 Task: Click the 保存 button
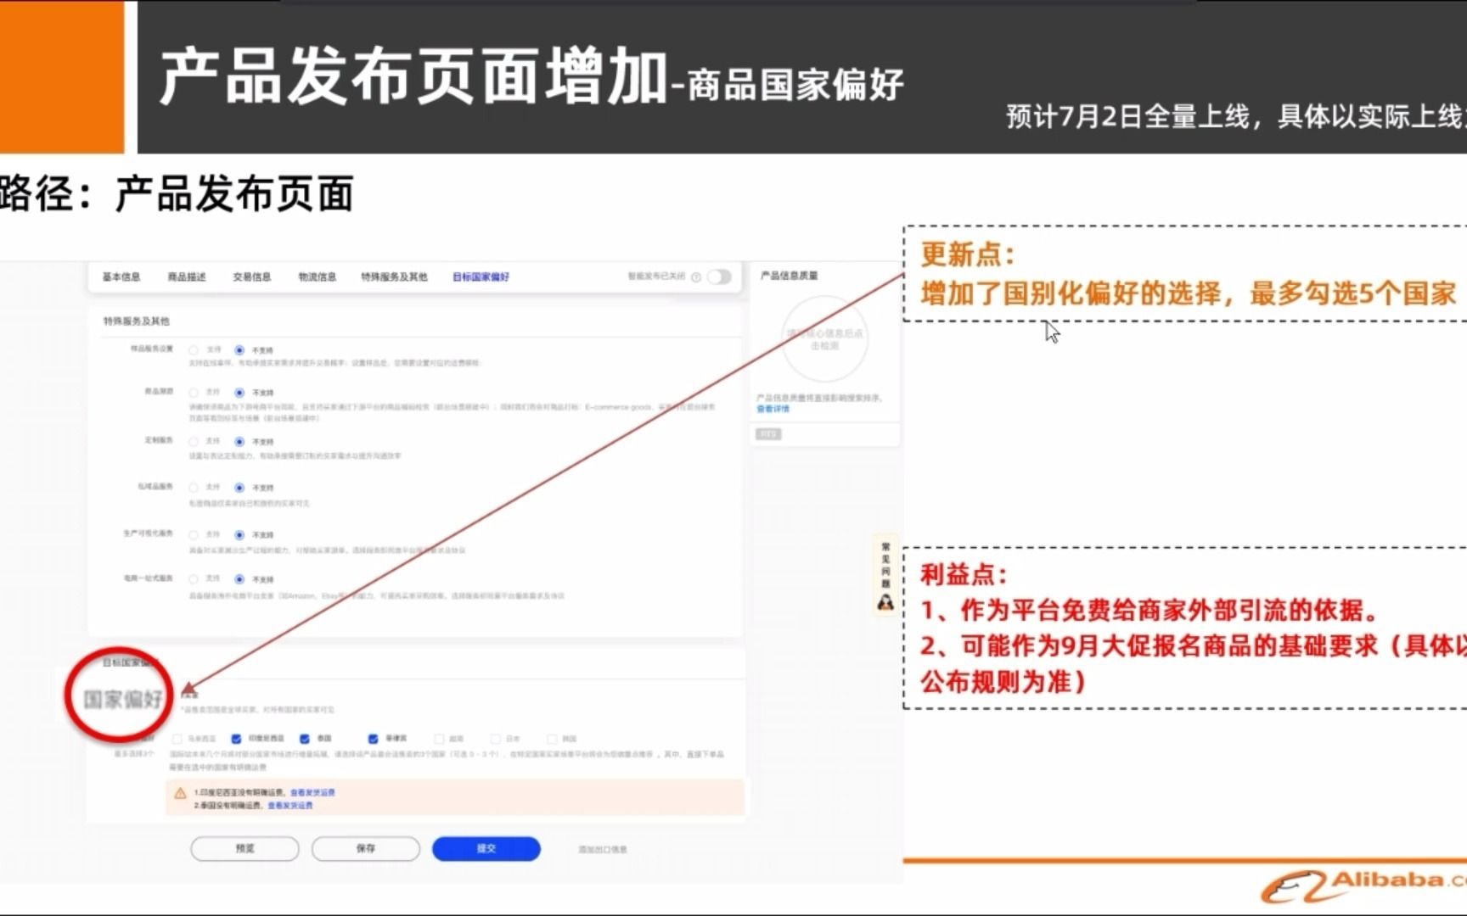pos(366,848)
